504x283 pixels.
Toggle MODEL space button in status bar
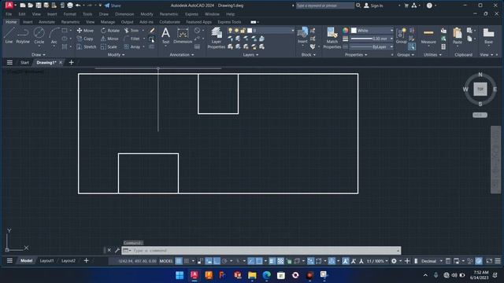166,261
